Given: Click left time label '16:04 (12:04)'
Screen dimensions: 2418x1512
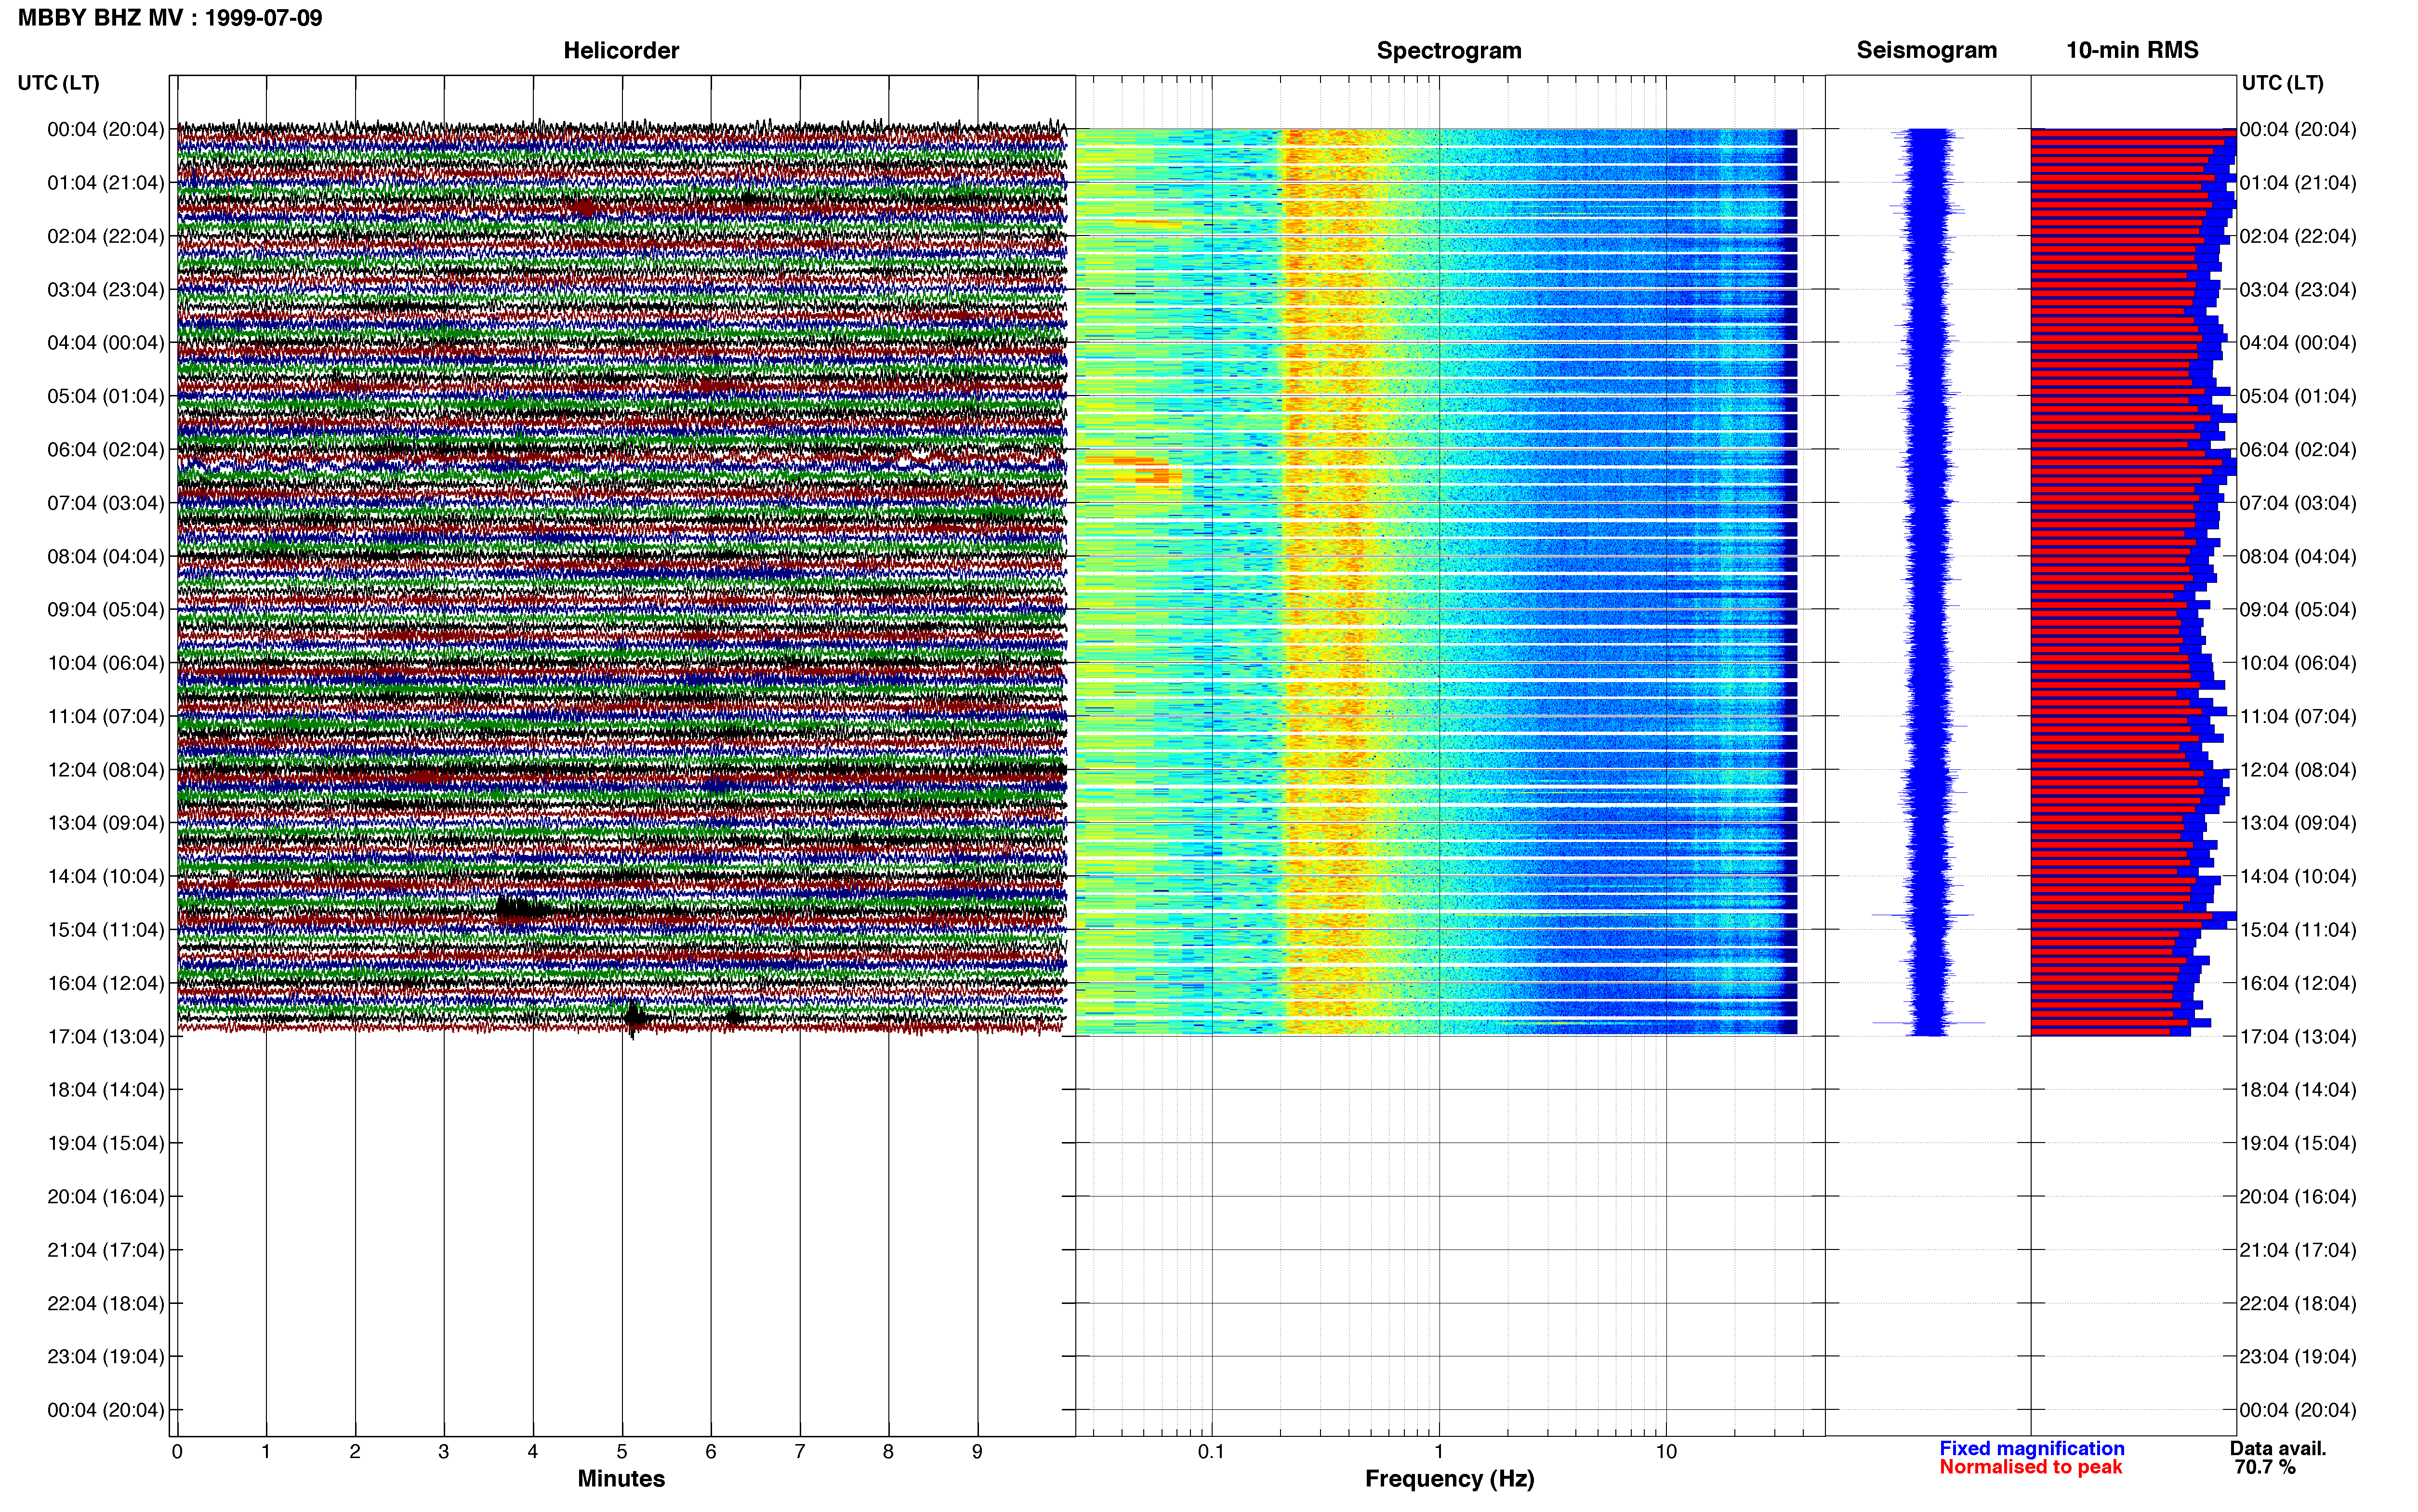Looking at the screenshot, I should pos(105,983).
